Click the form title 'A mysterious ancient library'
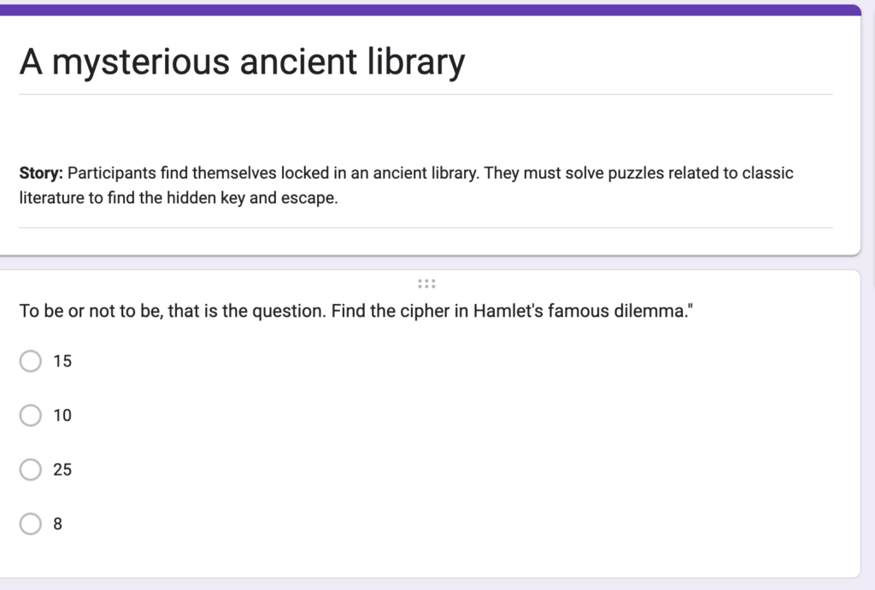This screenshot has height=590, width=875. click(x=242, y=61)
